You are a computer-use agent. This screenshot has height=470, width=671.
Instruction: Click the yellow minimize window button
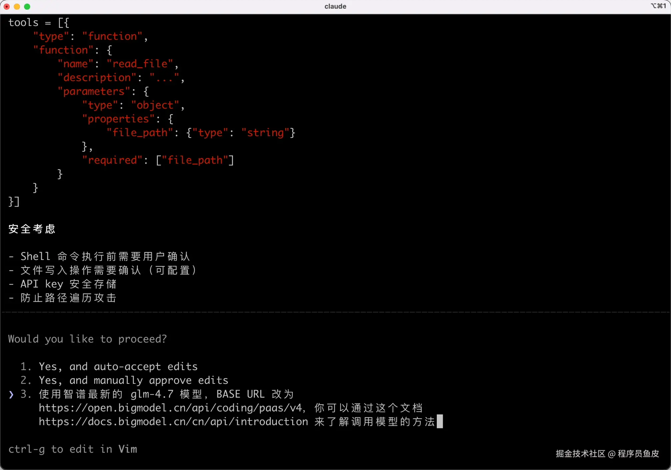point(17,7)
